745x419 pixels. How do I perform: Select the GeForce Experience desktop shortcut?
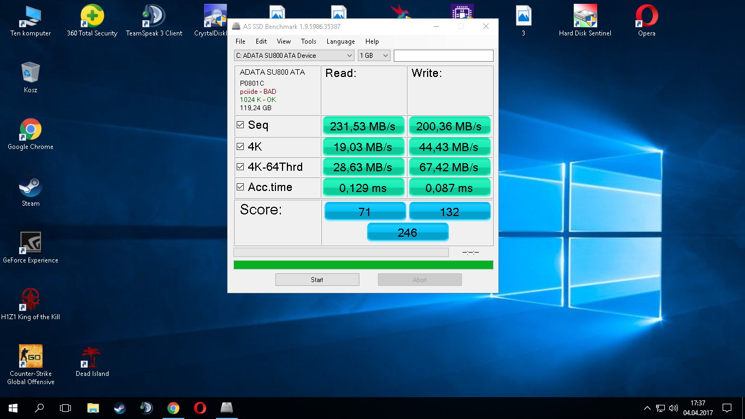[31, 248]
